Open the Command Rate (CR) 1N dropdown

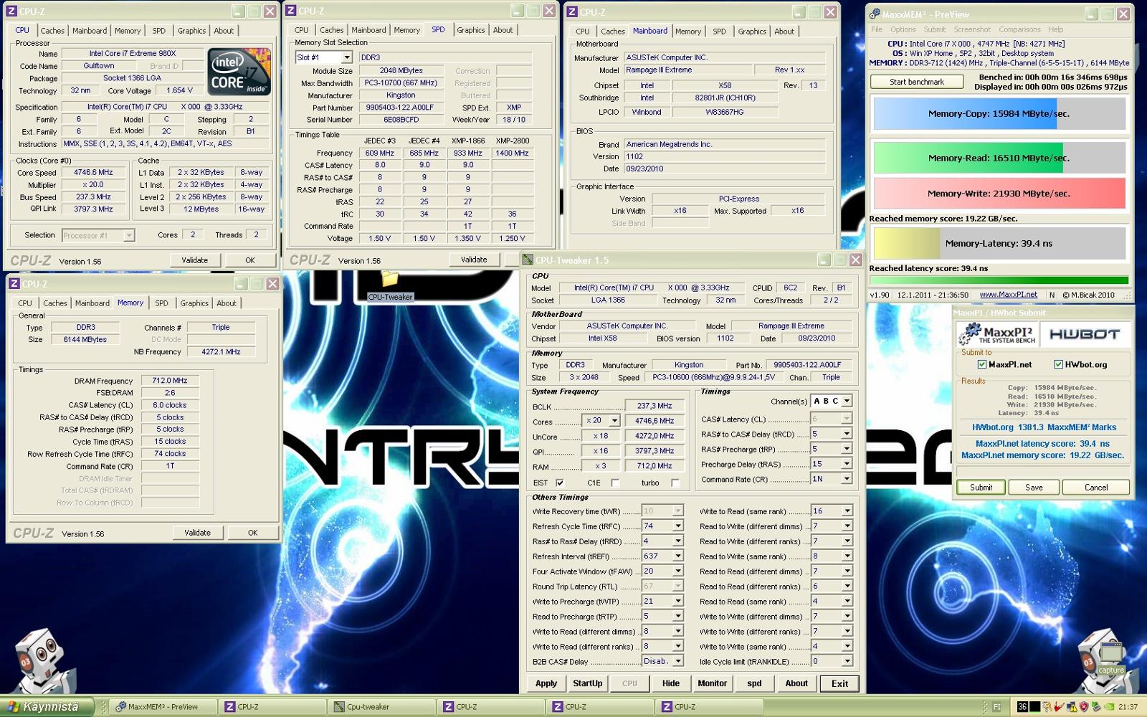click(847, 479)
